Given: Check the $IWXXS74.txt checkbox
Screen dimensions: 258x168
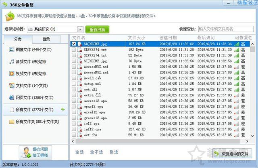Looking at the screenshot, I should [74, 55].
